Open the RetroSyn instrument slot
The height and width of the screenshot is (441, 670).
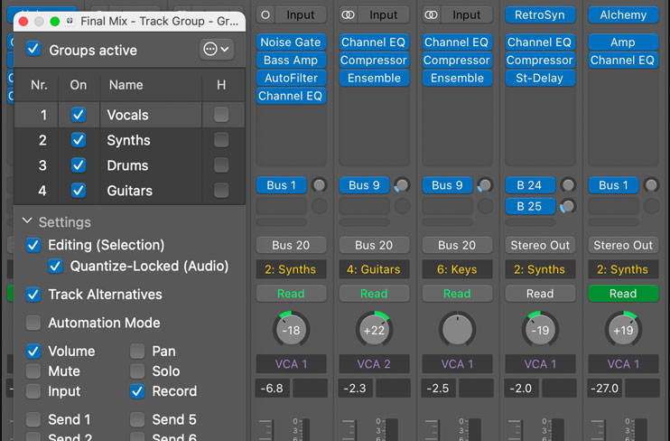coord(540,15)
